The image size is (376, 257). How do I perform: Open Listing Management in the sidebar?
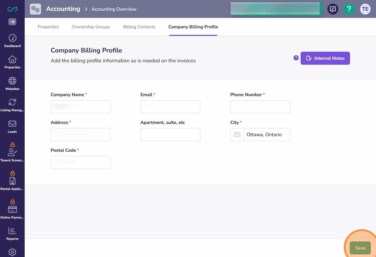tap(12, 105)
